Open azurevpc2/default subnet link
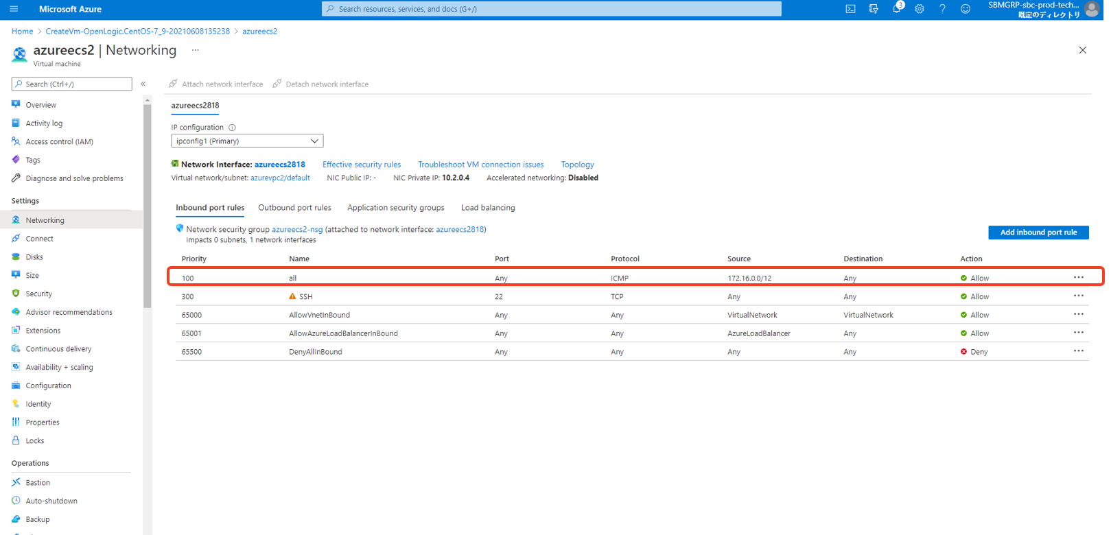 pyautogui.click(x=280, y=178)
